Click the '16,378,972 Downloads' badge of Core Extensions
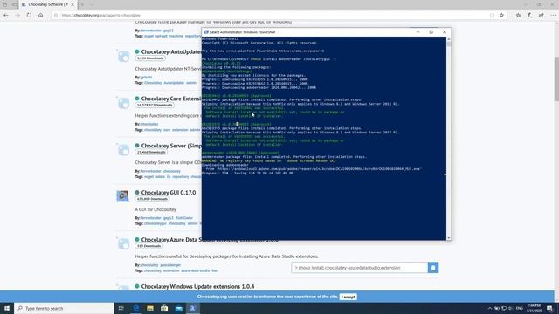Image resolution: width=559 pixels, height=314 pixels. coord(155,105)
